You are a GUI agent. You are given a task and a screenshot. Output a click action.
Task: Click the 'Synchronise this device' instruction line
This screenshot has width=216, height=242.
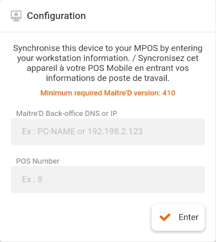coord(108,48)
